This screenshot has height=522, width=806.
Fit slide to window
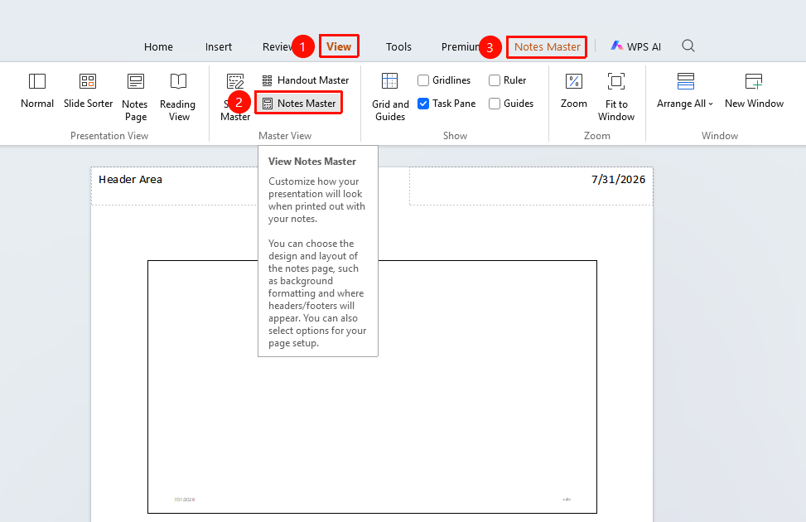coord(616,97)
